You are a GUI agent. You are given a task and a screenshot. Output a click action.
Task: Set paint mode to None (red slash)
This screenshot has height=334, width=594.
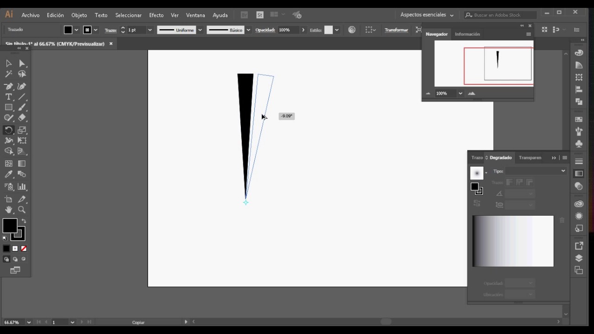pyautogui.click(x=24, y=249)
